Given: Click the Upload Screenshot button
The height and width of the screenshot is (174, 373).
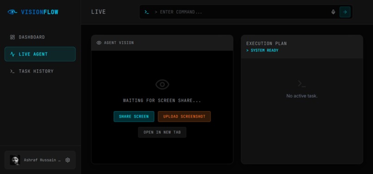Looking at the screenshot, I should (184, 117).
